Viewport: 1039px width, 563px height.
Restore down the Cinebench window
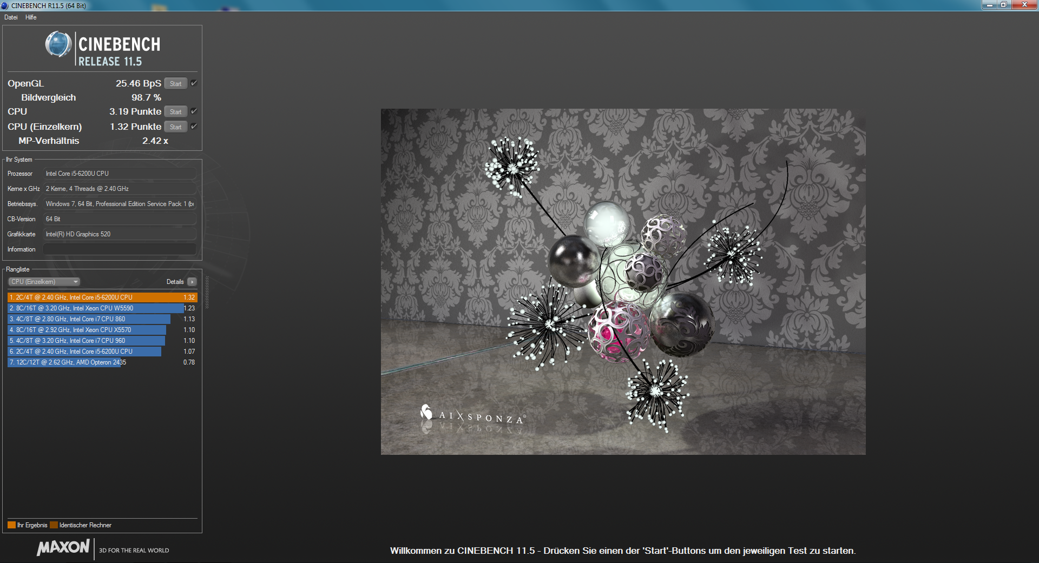[x=1003, y=5]
